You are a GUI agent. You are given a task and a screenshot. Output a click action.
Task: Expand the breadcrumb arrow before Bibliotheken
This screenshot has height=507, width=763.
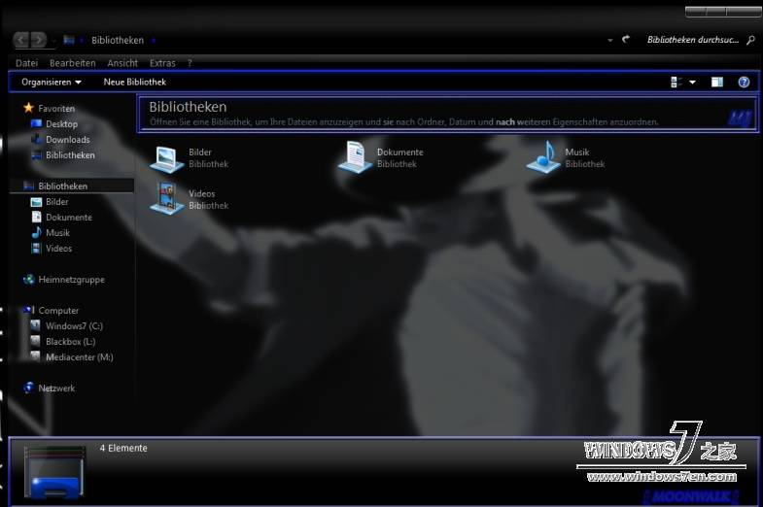[x=82, y=41]
